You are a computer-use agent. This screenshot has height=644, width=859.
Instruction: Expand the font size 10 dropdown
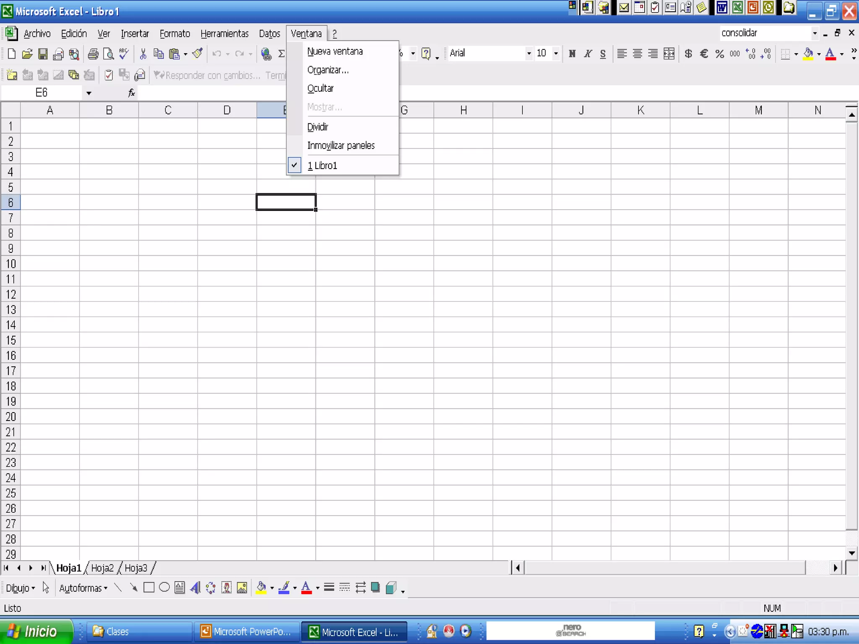[x=556, y=53]
